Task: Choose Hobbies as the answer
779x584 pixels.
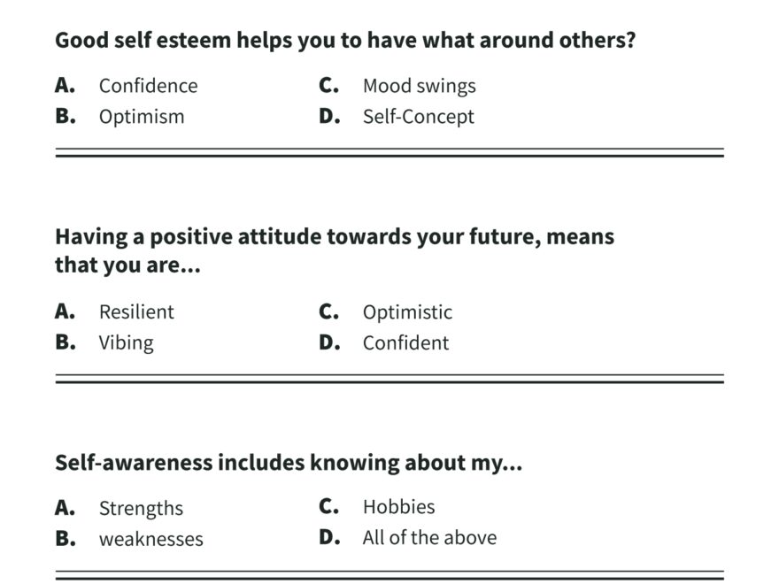Action: [398, 507]
